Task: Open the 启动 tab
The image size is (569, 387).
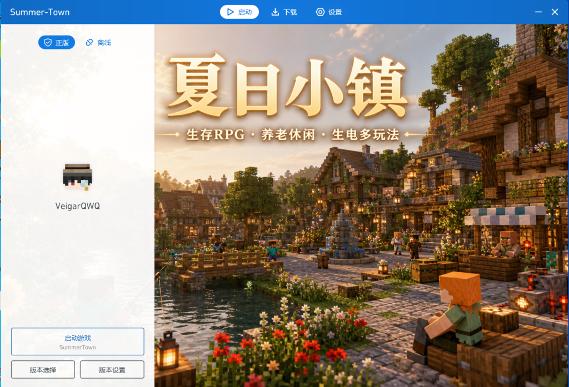Action: 239,12
